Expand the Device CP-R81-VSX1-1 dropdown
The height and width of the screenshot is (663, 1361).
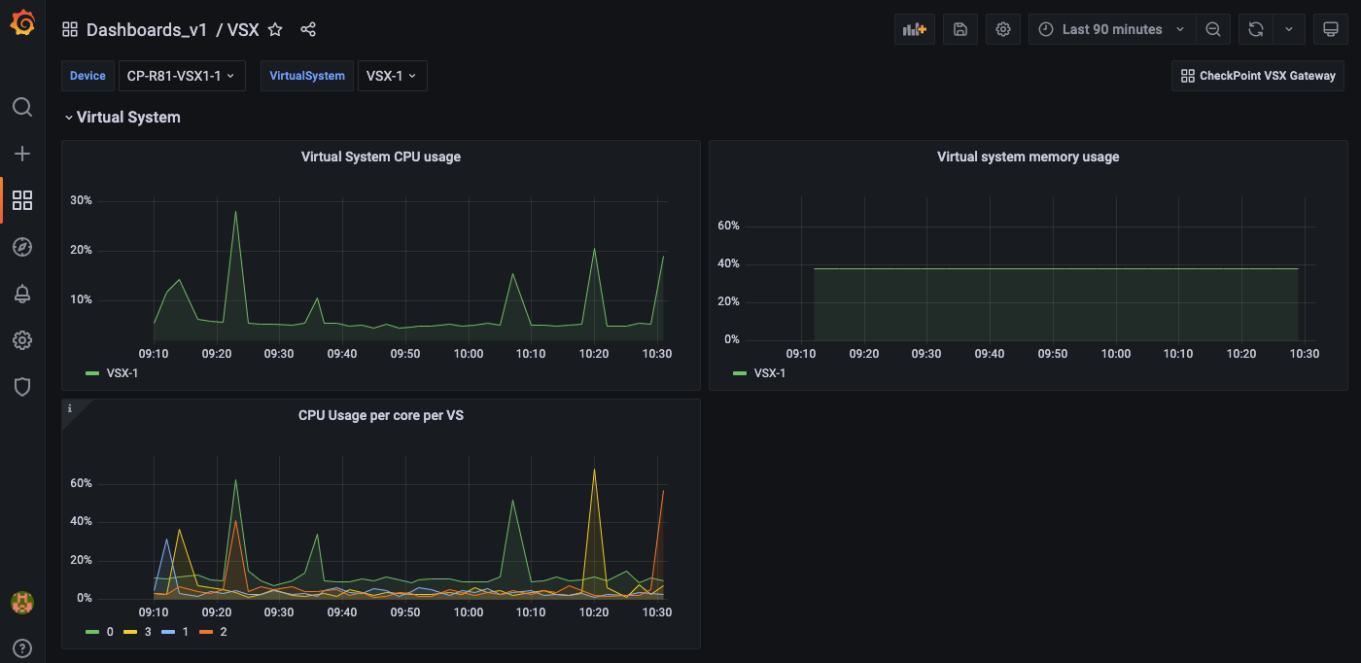pos(182,76)
